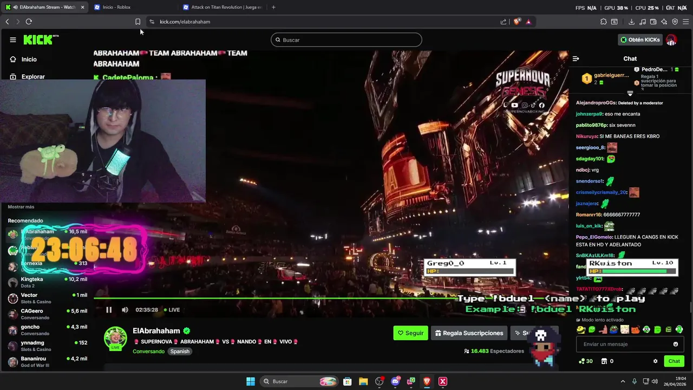Open goncho recommended channel
The height and width of the screenshot is (390, 693).
tap(47, 330)
